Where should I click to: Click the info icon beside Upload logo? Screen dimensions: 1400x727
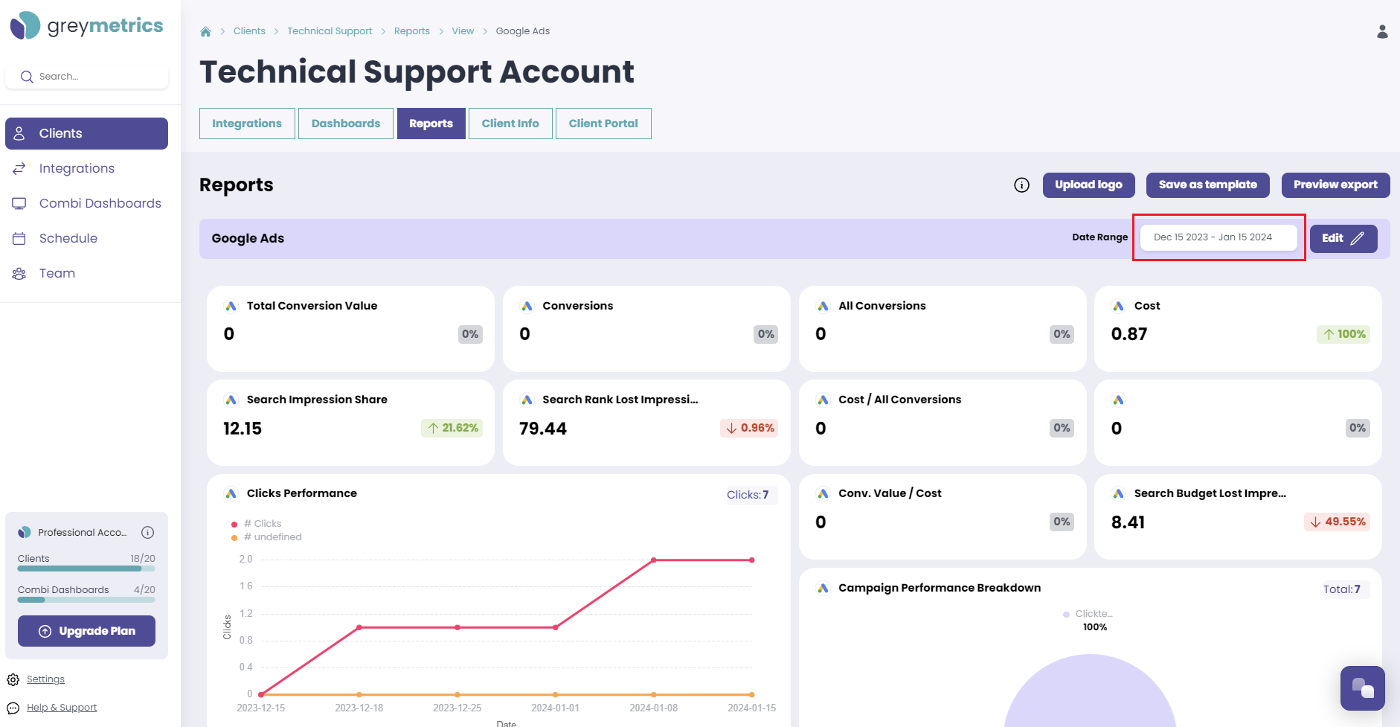[1022, 185]
